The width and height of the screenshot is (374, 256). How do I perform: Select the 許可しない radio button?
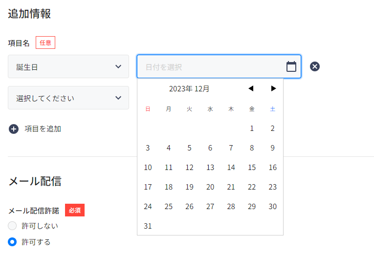pos(12,226)
